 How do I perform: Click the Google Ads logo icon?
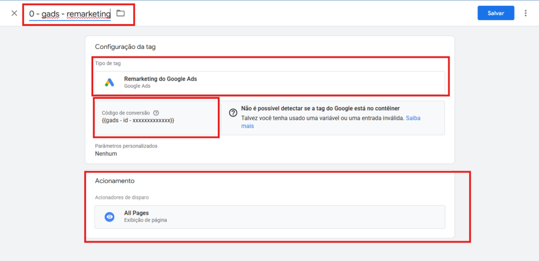click(109, 82)
